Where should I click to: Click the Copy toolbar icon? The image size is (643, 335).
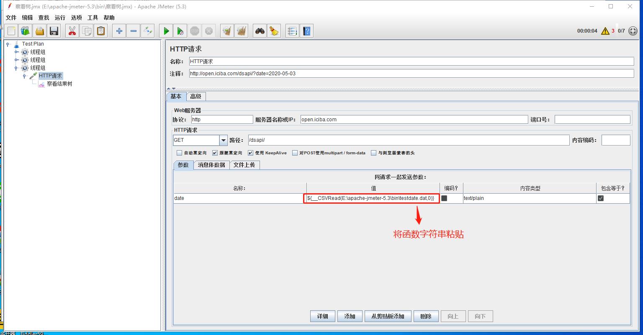coord(87,31)
